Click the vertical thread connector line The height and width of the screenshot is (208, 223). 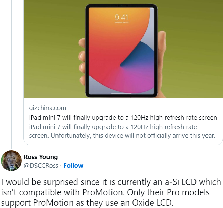tap(12, 69)
